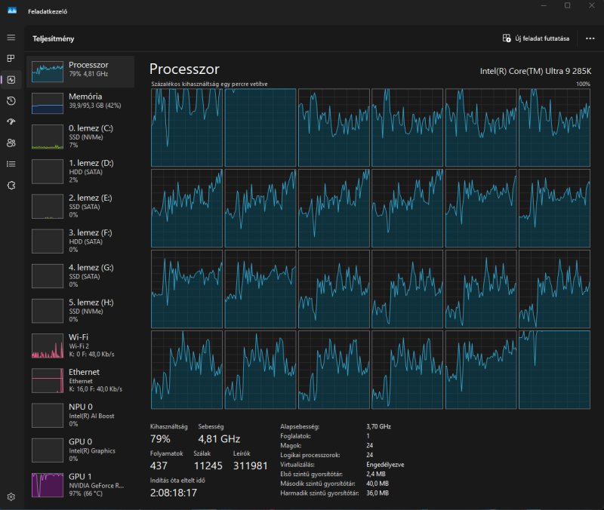
Task: Go to Startup apps icon in sidebar
Action: pyautogui.click(x=11, y=122)
